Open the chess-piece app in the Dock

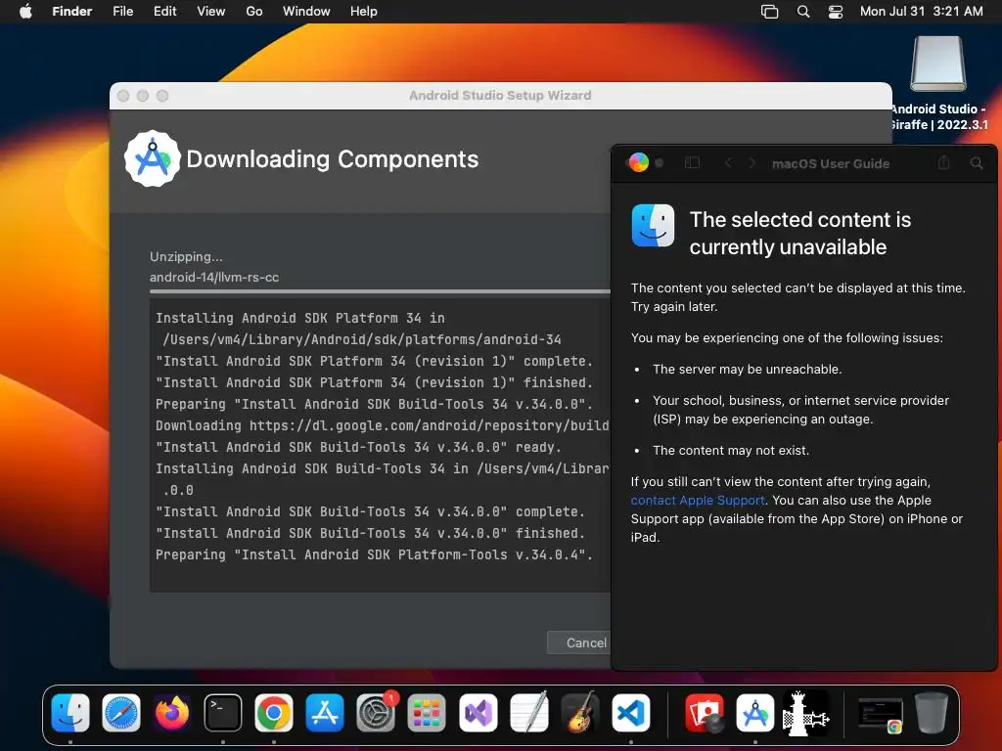(x=806, y=713)
